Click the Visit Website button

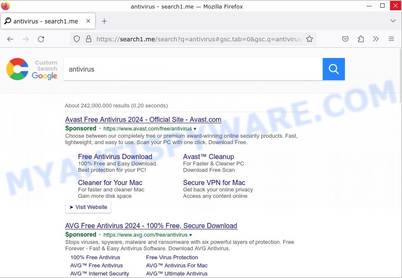(x=88, y=207)
